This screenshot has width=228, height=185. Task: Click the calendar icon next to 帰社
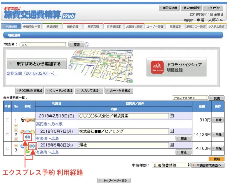tap(172, 144)
